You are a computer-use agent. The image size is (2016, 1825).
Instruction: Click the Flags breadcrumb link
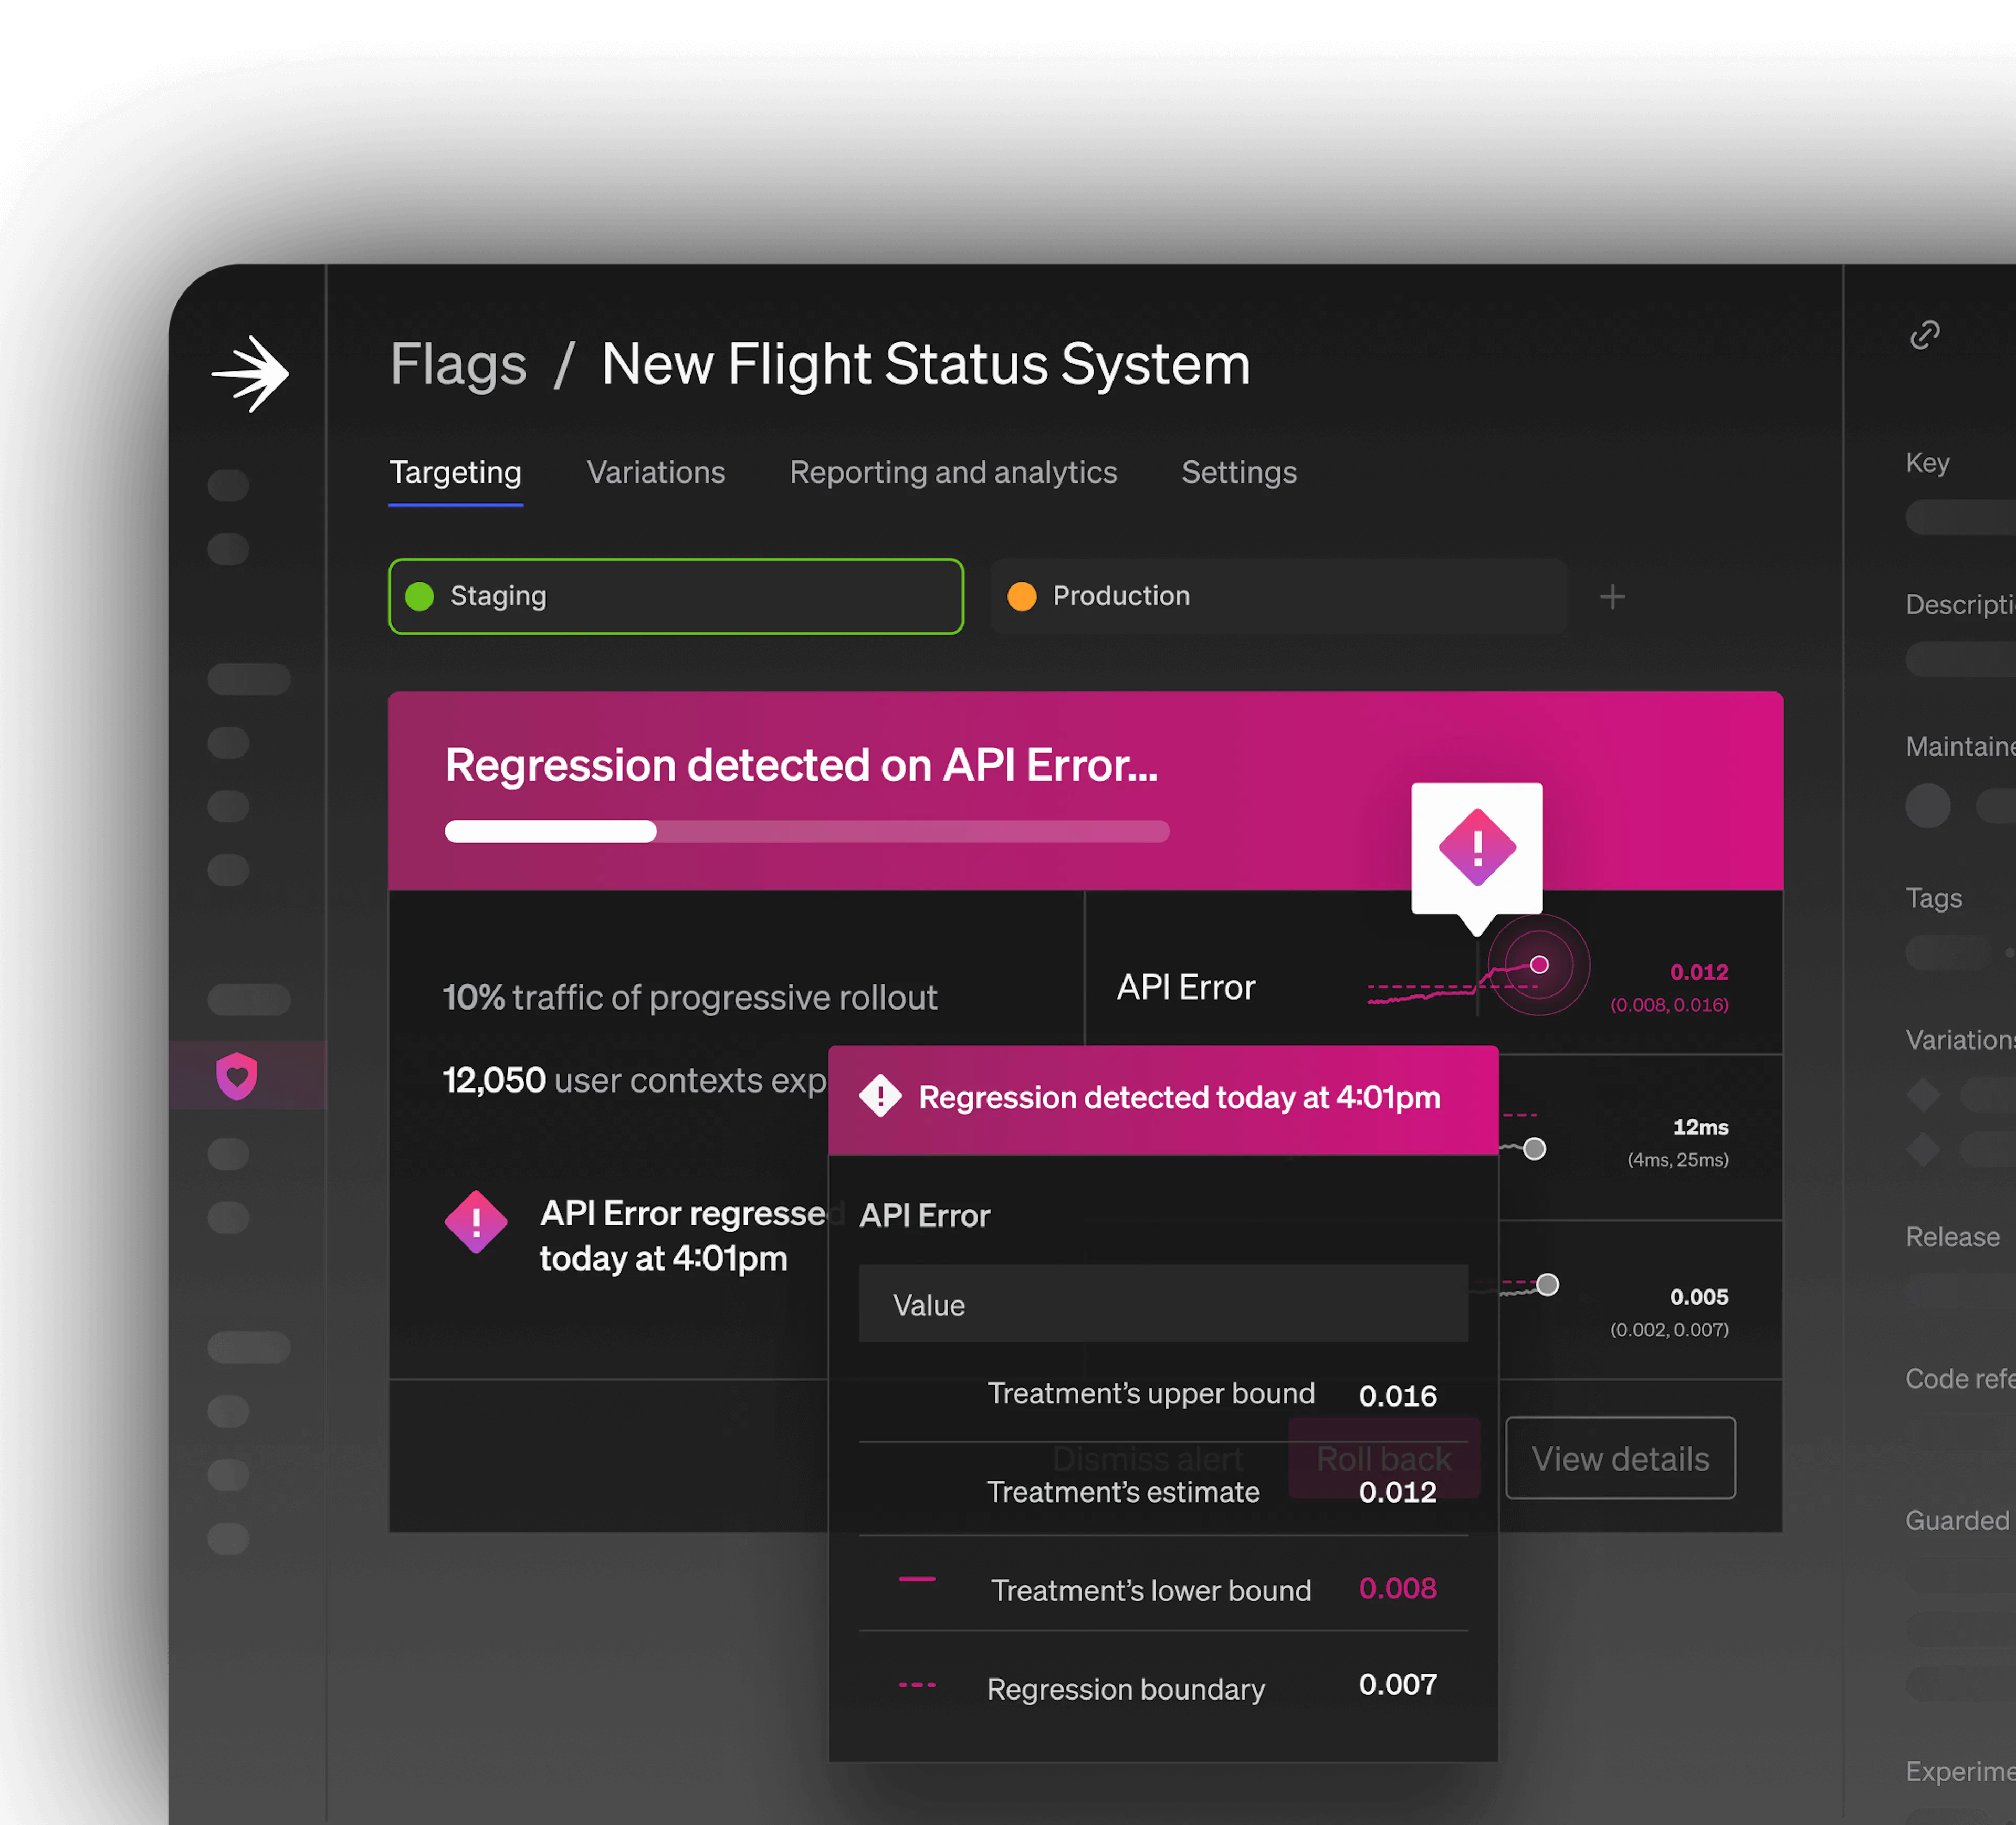(458, 364)
